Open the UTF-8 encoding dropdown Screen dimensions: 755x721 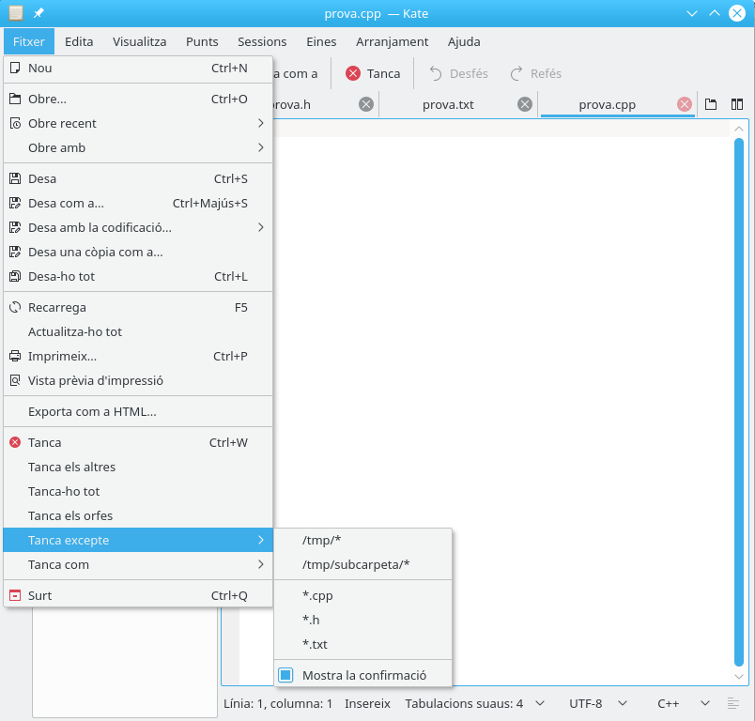click(598, 703)
